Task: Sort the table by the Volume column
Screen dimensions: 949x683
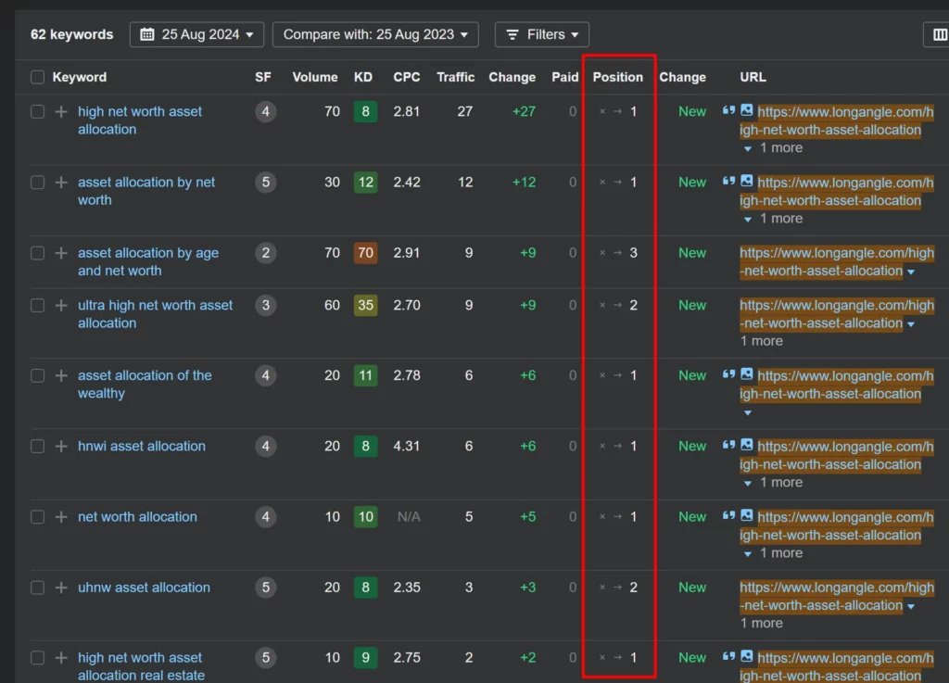Action: (x=315, y=77)
